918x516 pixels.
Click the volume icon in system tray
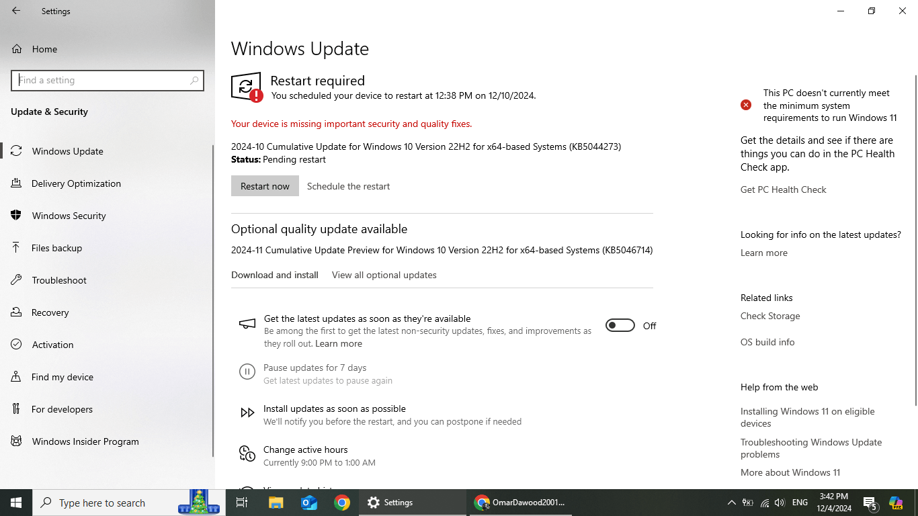(x=780, y=503)
